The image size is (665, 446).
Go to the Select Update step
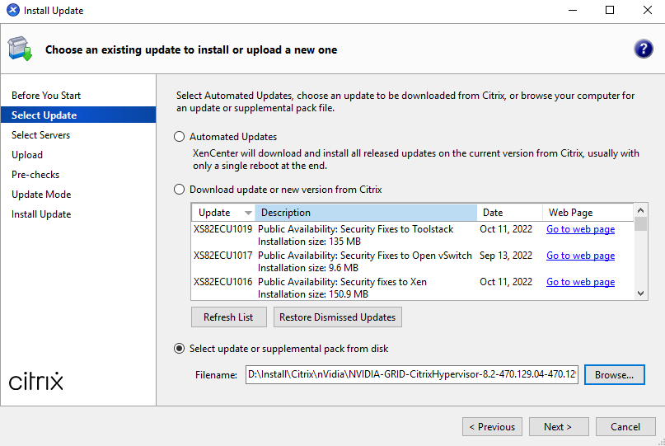click(78, 115)
